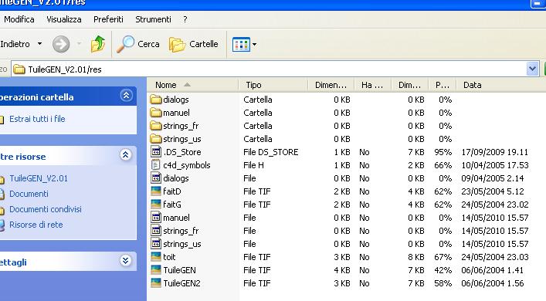Click the green Up folder icon
Screen dimensions: 546x301
[x=98, y=44]
